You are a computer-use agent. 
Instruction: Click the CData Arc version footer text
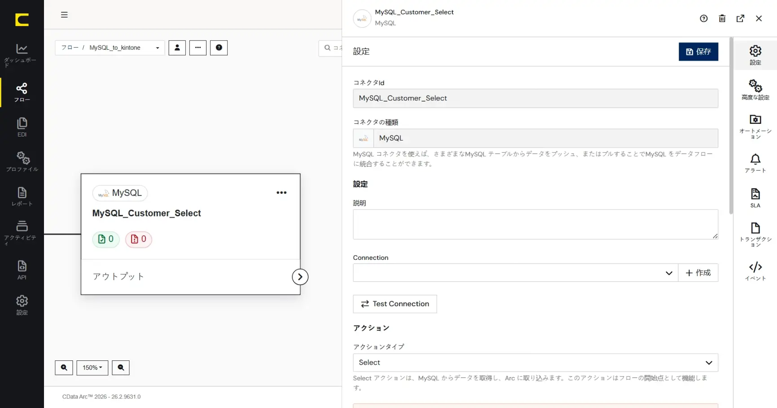click(101, 397)
